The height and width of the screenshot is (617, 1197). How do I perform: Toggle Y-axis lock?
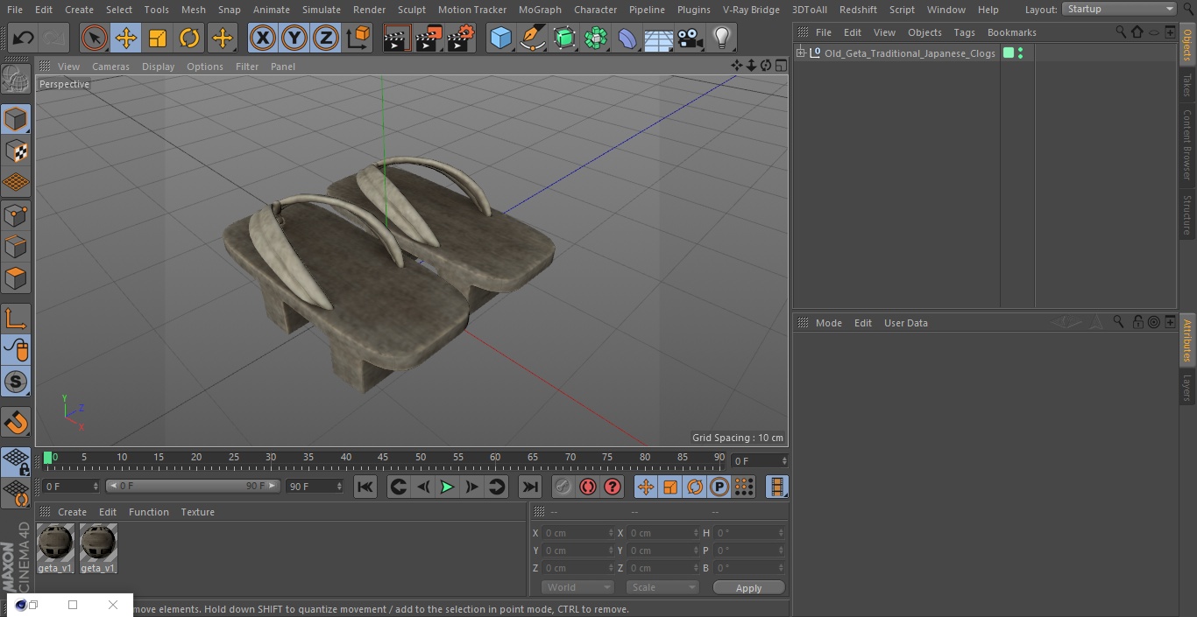click(294, 38)
